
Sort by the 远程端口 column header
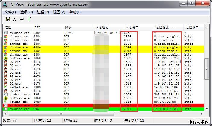[x=194, y=27]
